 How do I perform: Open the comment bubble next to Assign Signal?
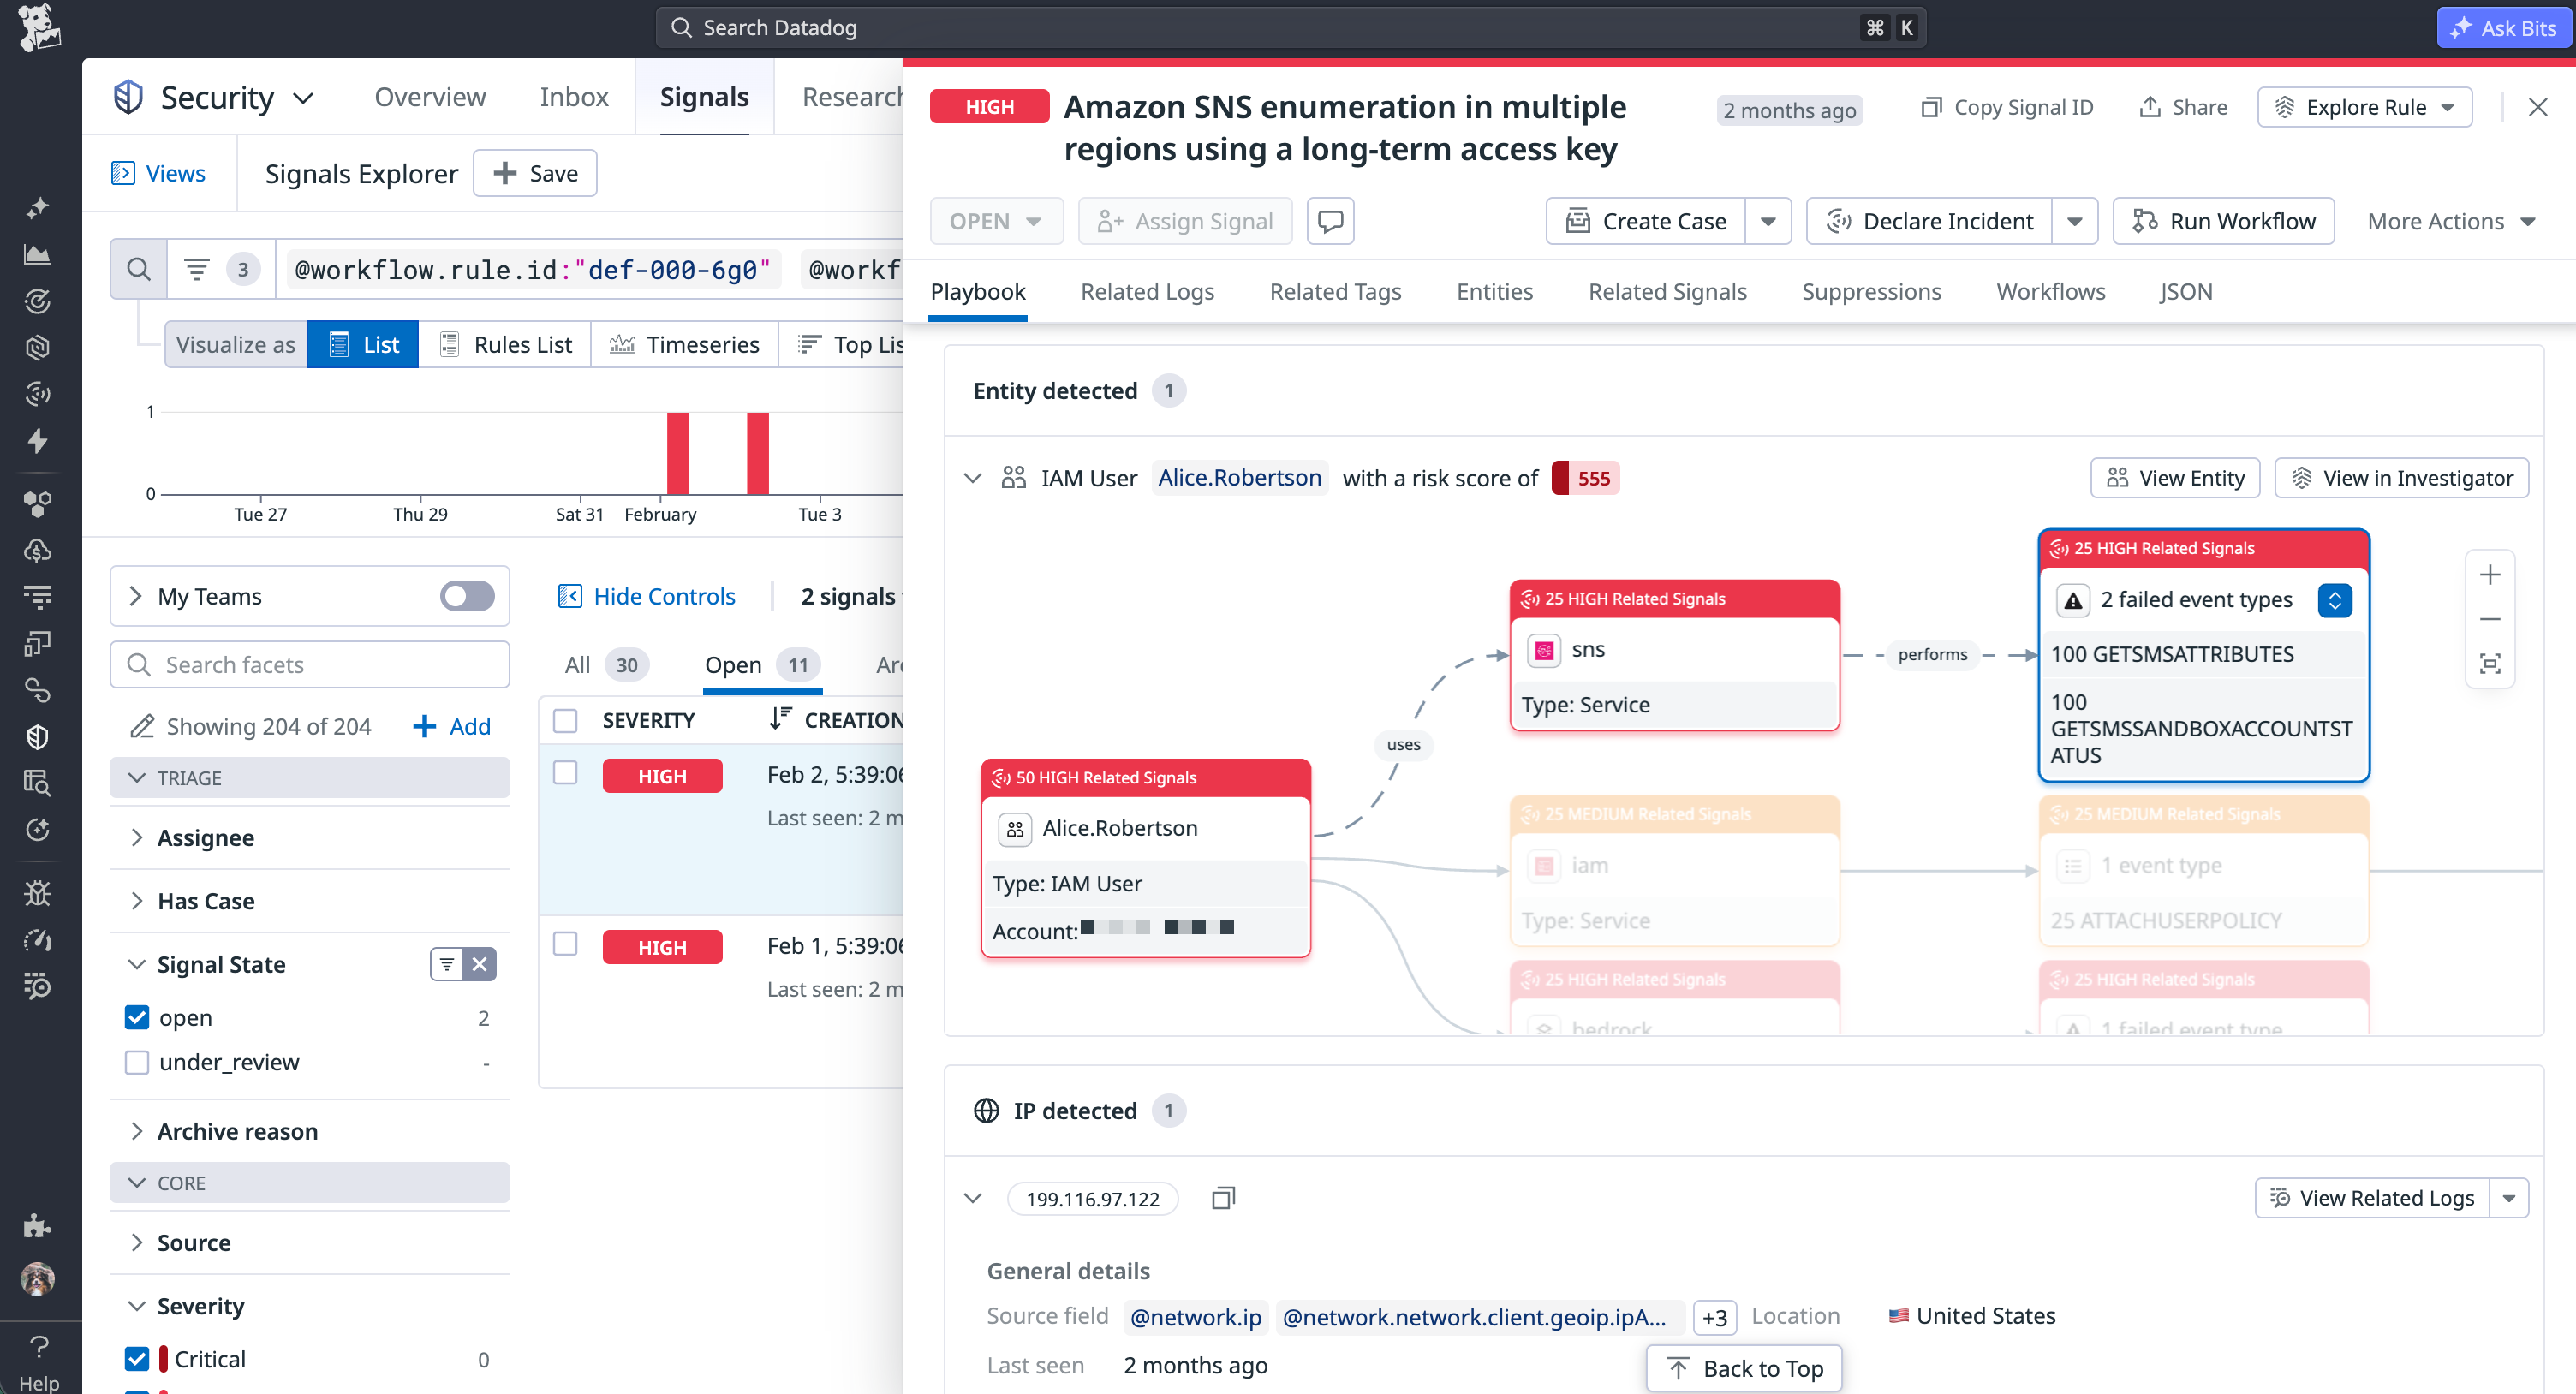(1330, 220)
